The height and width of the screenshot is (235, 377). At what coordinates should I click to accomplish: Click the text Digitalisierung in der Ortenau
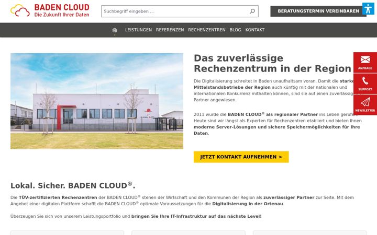coord(247,204)
